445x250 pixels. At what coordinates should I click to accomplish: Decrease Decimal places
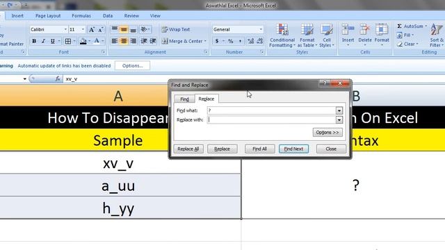(260, 41)
